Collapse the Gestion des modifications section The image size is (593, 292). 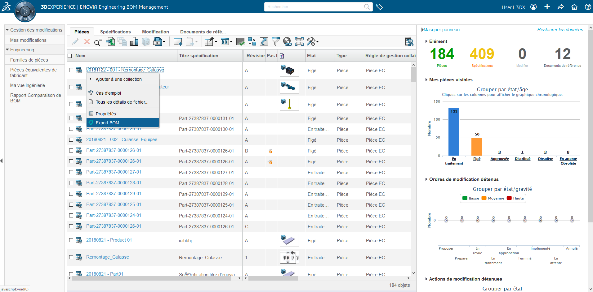pos(7,30)
